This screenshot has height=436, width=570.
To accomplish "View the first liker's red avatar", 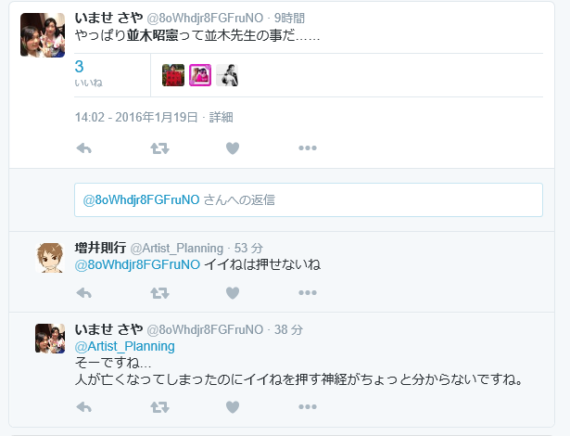I will click(173, 75).
